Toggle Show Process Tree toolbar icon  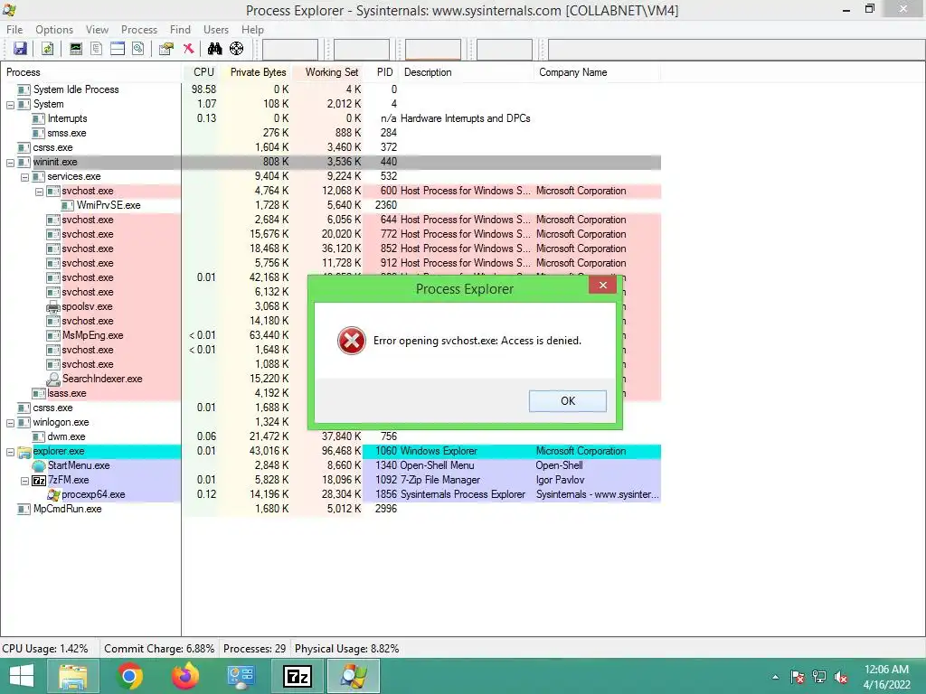(96, 49)
